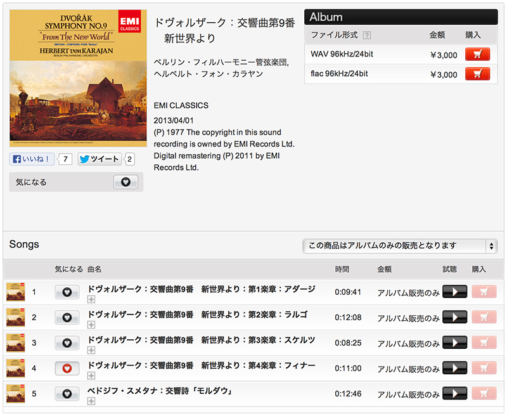Viewport: 507px width, 416px height.
Task: Open the EMI CLASSICS label link
Action: pos(181,105)
